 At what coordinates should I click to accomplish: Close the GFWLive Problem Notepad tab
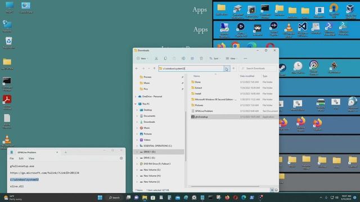(x=57, y=152)
